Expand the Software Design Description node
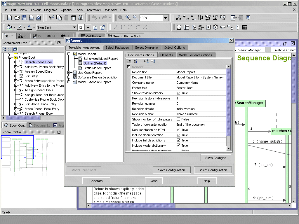This screenshot has height=224, width=299. click(x=69, y=77)
